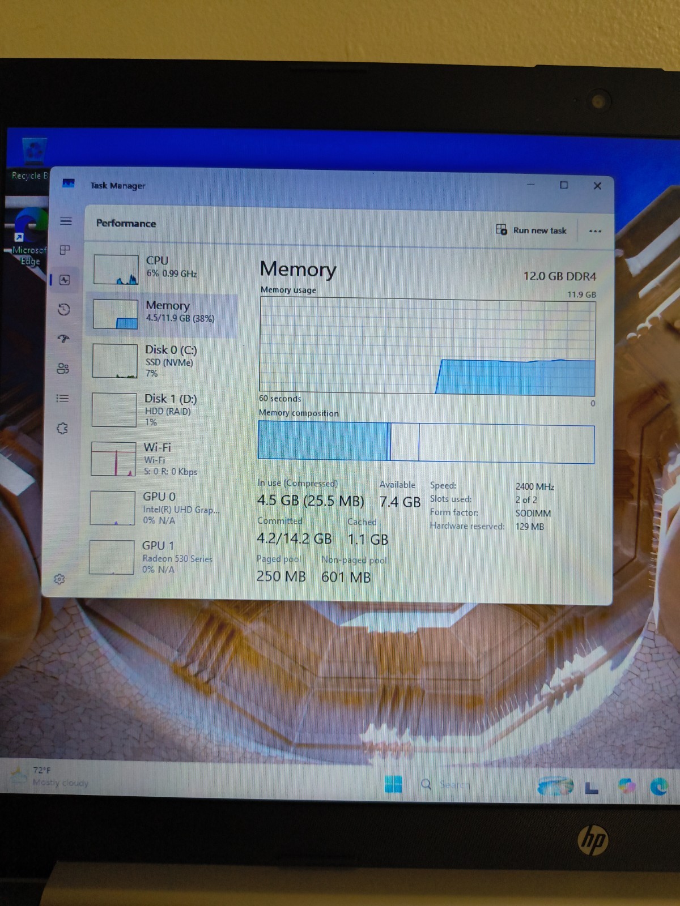Open the weather widget showing 72°F

click(50, 776)
